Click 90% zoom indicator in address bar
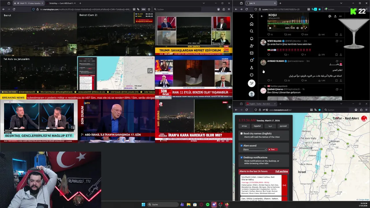 pyautogui.click(x=143, y=9)
